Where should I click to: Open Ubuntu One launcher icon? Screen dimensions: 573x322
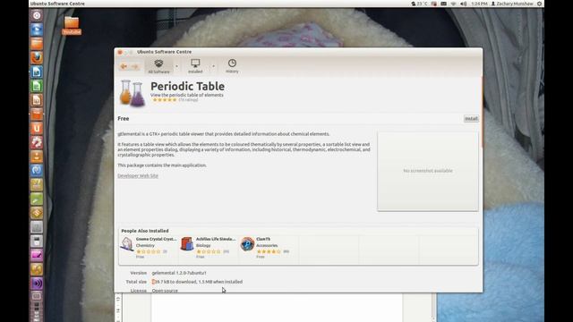37,128
